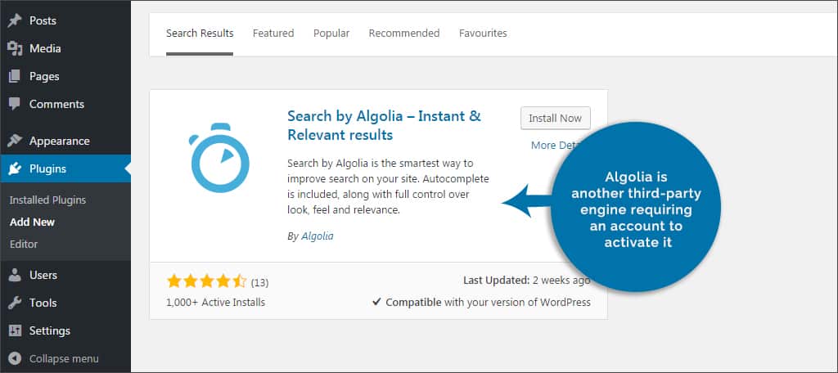
Task: Click Install Now for Algolia plugin
Action: pyautogui.click(x=556, y=119)
